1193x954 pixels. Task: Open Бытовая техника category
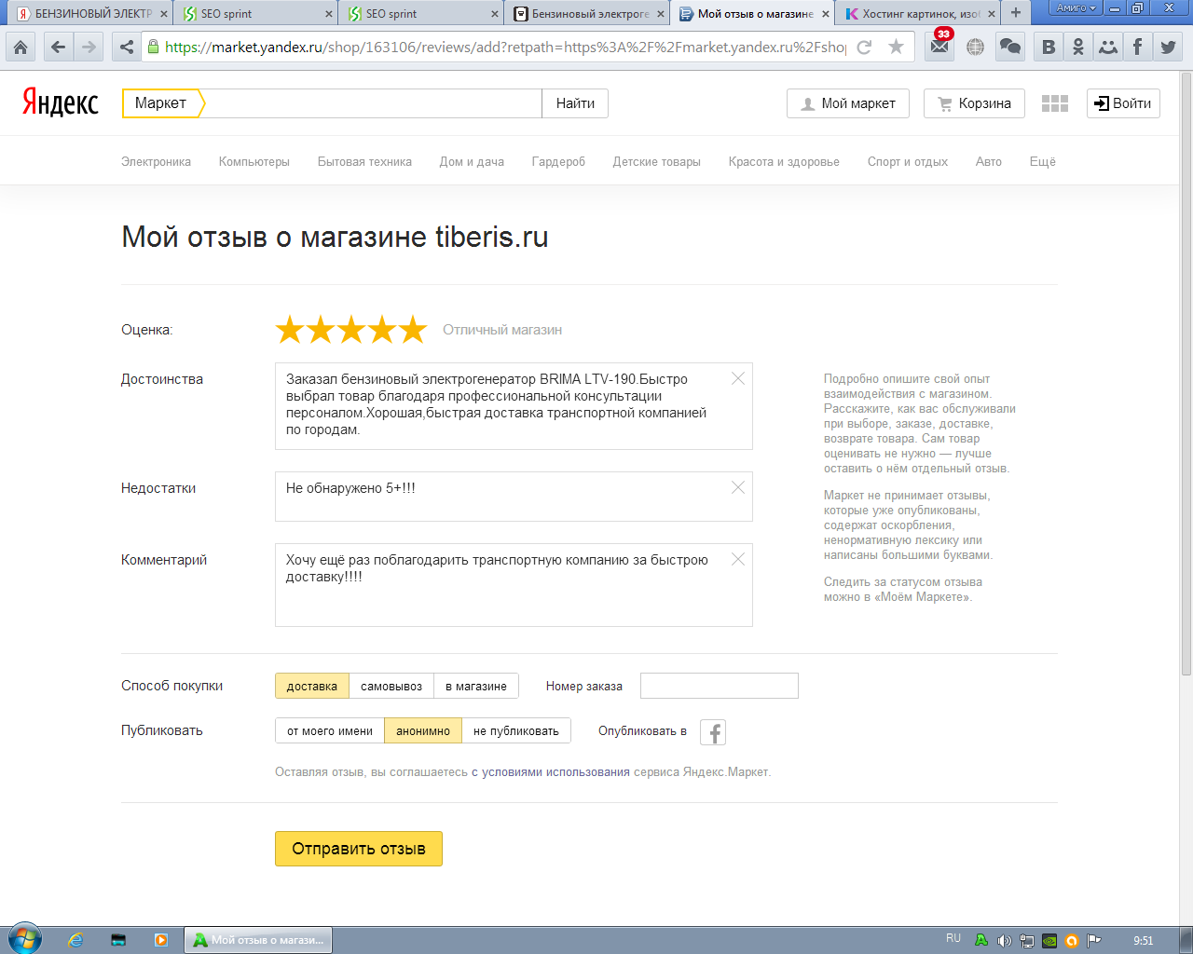(x=364, y=161)
